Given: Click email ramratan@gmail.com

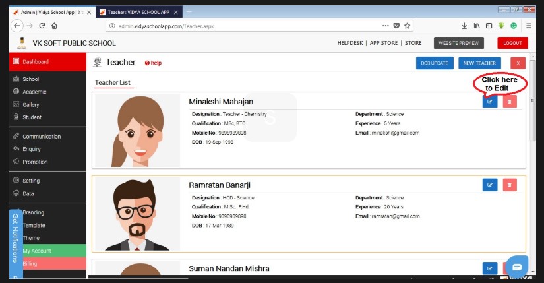Looking at the screenshot, I should tap(396, 216).
